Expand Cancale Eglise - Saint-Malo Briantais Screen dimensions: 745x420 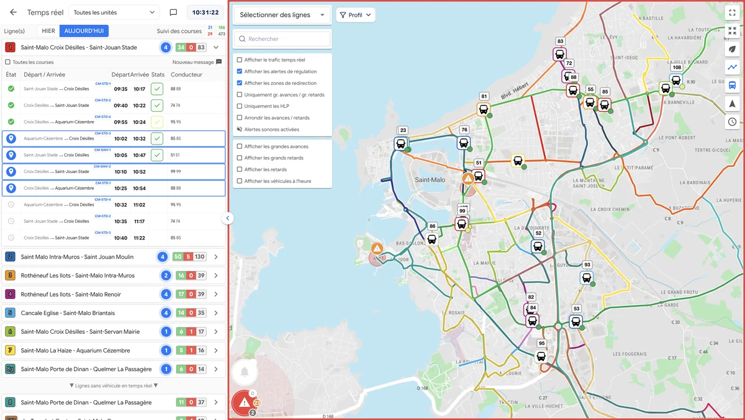point(216,313)
